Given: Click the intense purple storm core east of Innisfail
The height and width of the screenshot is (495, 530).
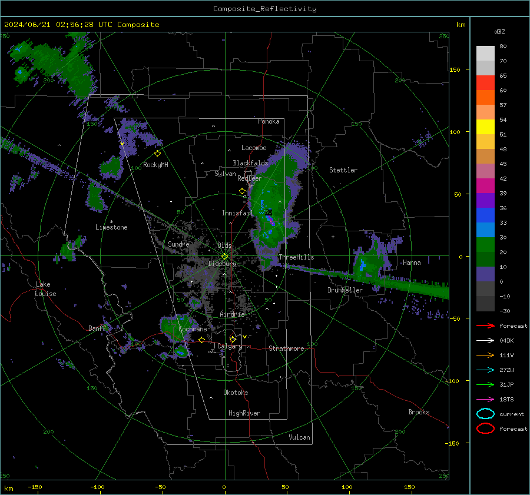Looking at the screenshot, I should (270, 220).
